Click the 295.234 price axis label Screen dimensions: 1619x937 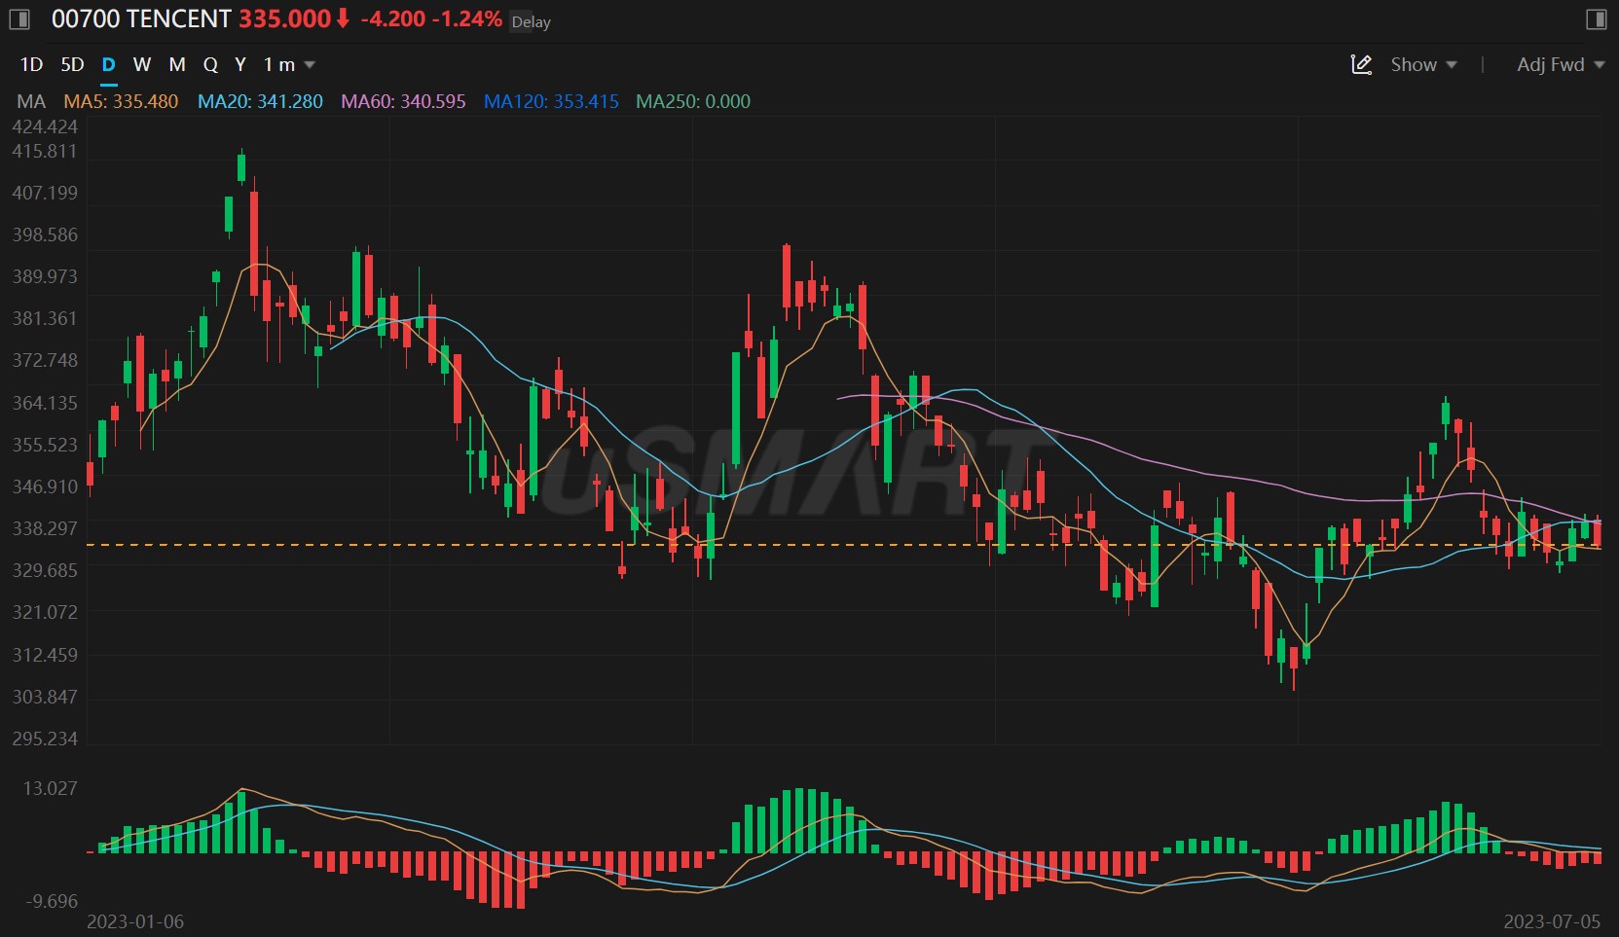coord(45,739)
